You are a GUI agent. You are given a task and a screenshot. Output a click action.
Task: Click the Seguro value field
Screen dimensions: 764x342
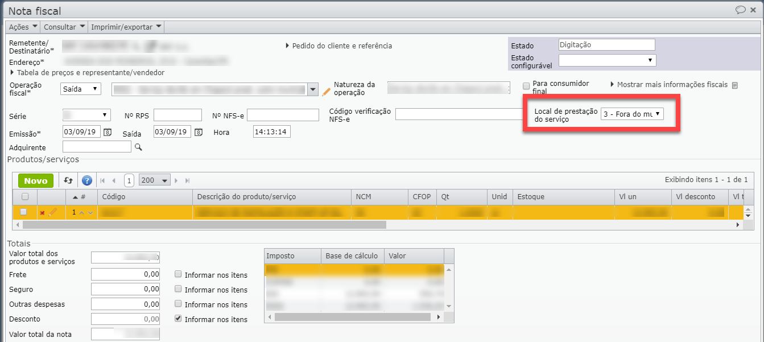(125, 289)
